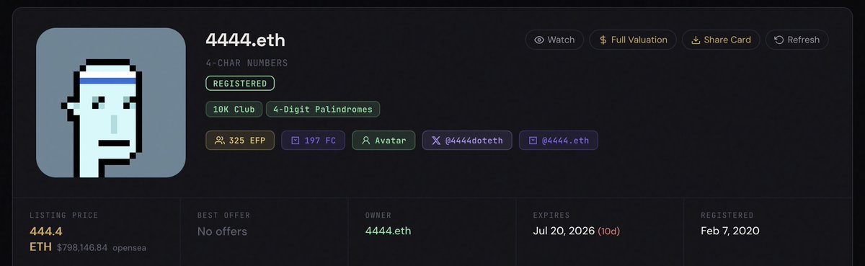Screen dimensions: 865x266
Task: Click the REGISTERED column label
Action: [727, 215]
